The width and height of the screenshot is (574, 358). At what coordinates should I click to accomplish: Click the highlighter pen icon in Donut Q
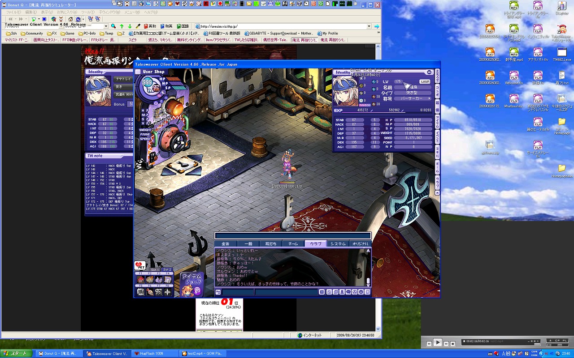[138, 26]
